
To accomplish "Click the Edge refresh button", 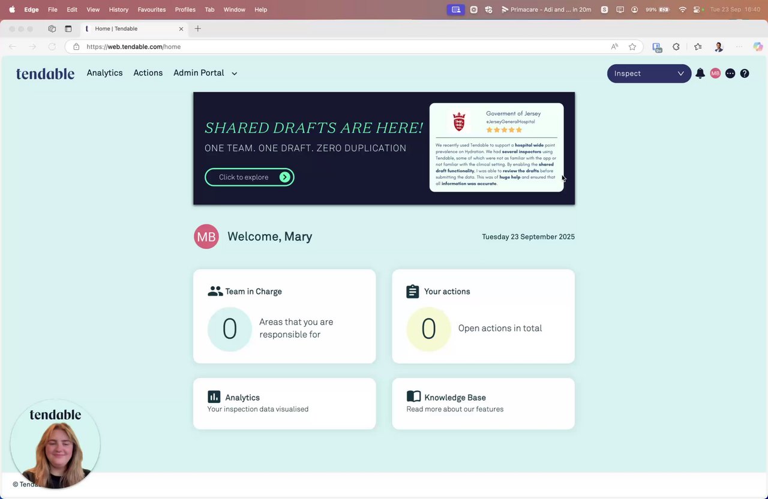I will (x=52, y=47).
